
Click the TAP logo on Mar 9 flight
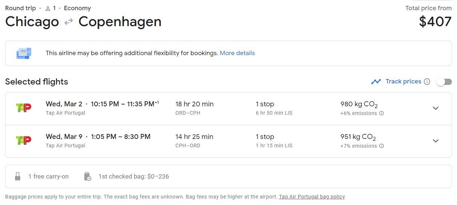click(x=24, y=140)
